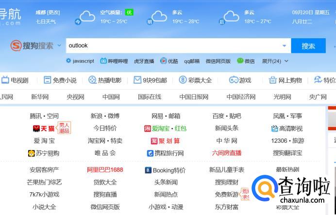336x215 pixels.
Task: Expand 展开(24) more shortcuts
Action: tap(275, 61)
